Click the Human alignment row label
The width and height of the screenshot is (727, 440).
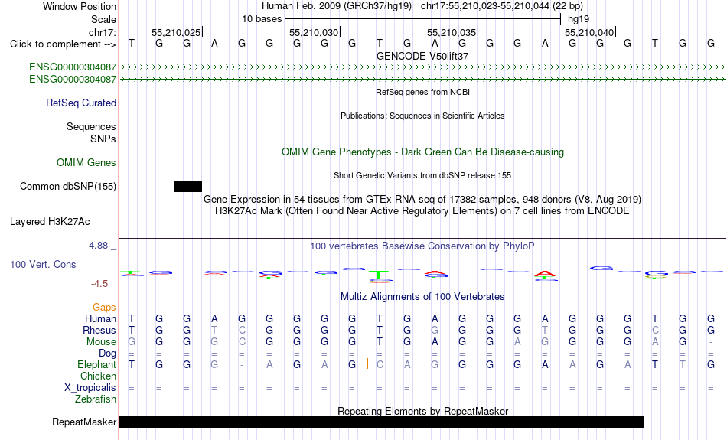pyautogui.click(x=100, y=318)
